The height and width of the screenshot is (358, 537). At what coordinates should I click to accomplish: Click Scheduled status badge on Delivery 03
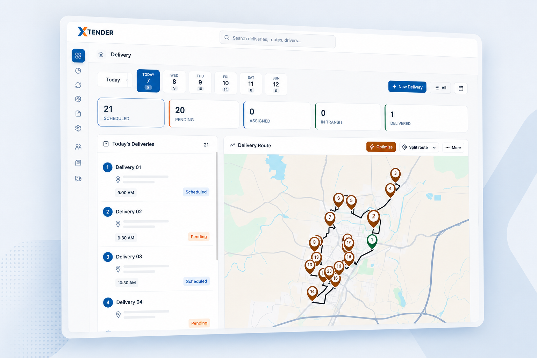tap(196, 281)
